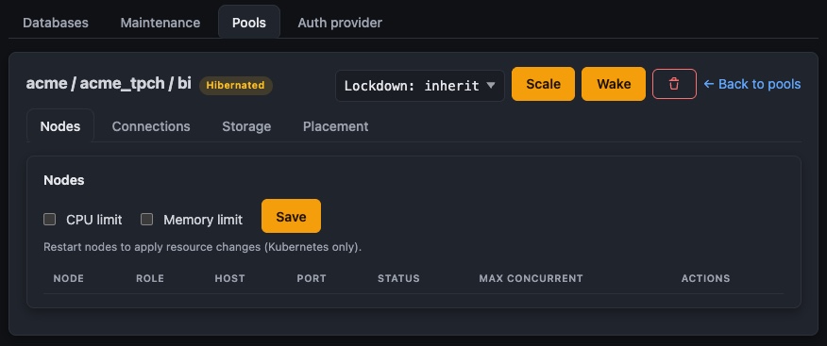Select the Nodes sub-tab

point(60,126)
